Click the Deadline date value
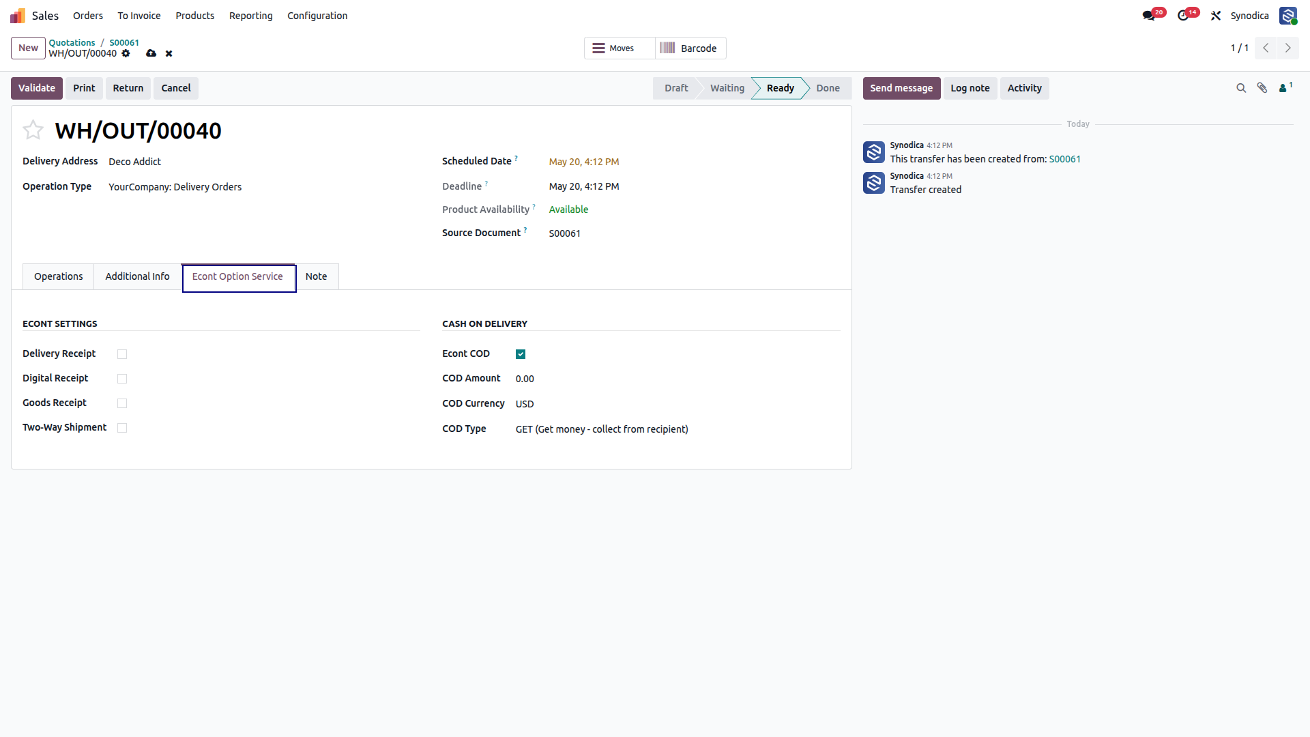This screenshot has width=1310, height=737. coord(584,186)
